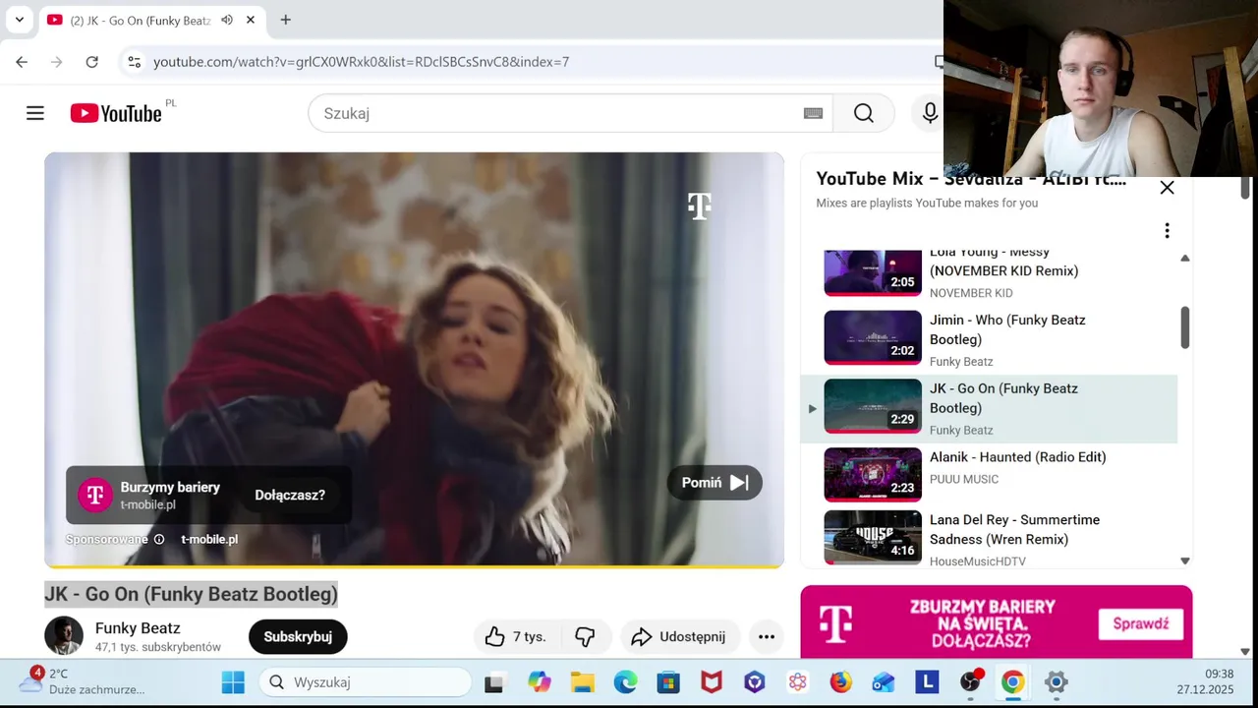This screenshot has width=1258, height=708.
Task: Click Sprawdź button in T-Mobile banner
Action: 1141,623
